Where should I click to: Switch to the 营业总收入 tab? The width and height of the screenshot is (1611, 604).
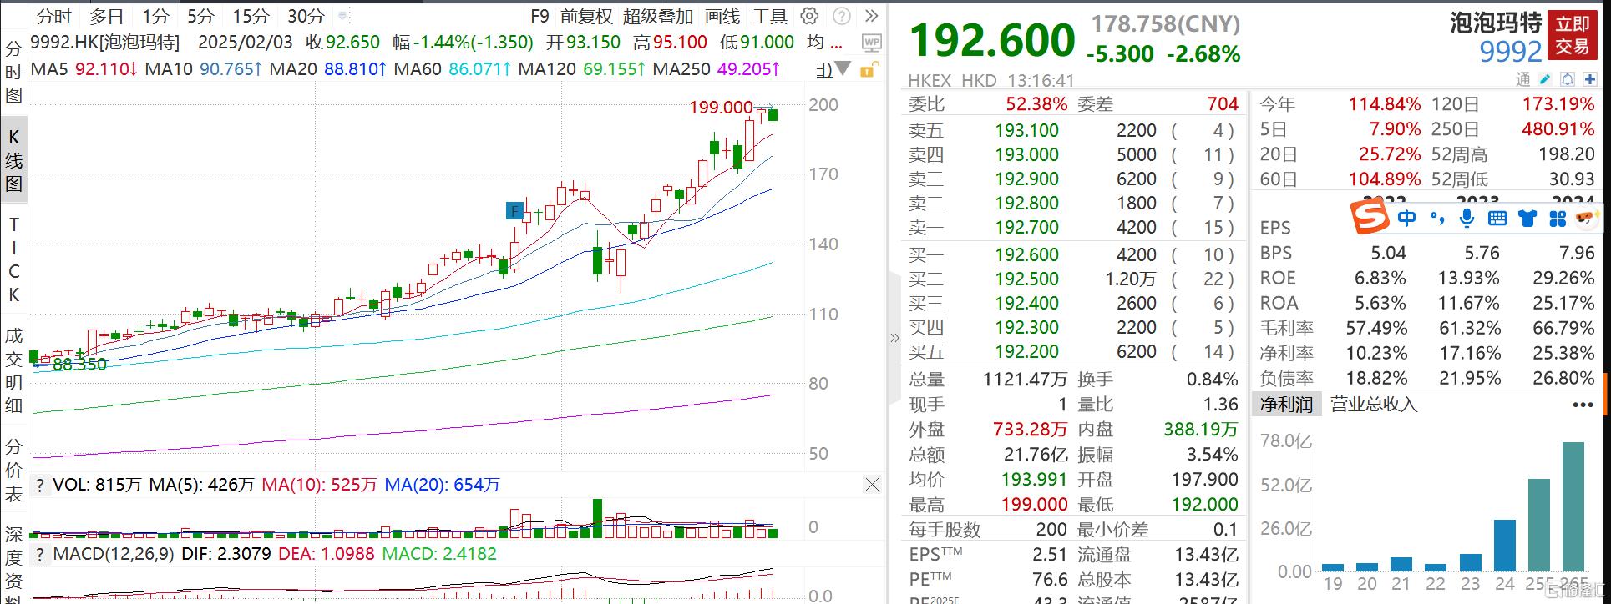(x=1374, y=405)
